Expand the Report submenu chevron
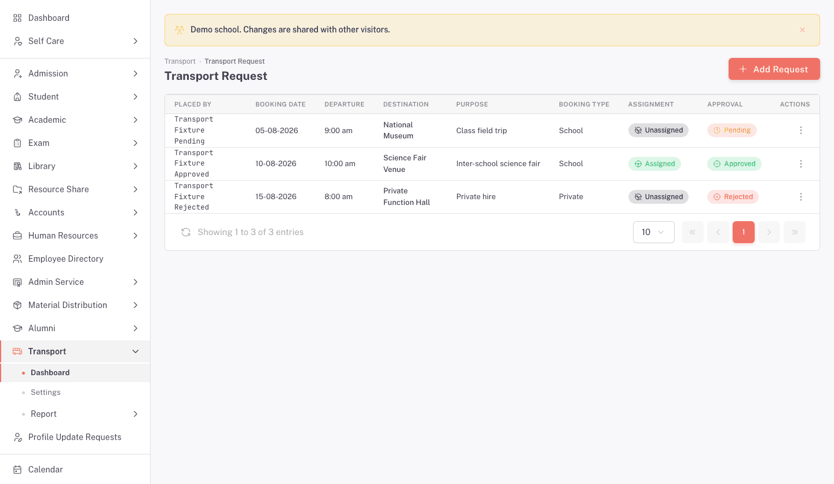The image size is (834, 484). point(136,414)
